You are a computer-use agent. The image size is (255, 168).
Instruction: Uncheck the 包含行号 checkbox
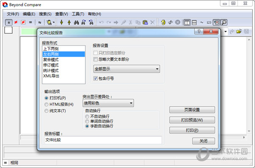pos(96,78)
